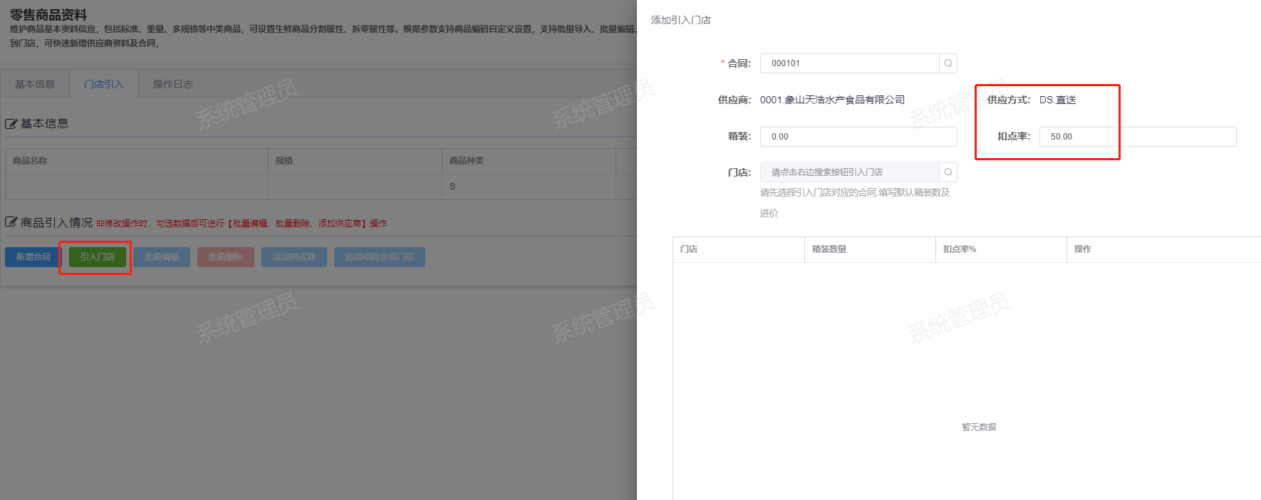Click the green 引入门店 button
Image resolution: width=1261 pixels, height=500 pixels.
click(x=98, y=257)
